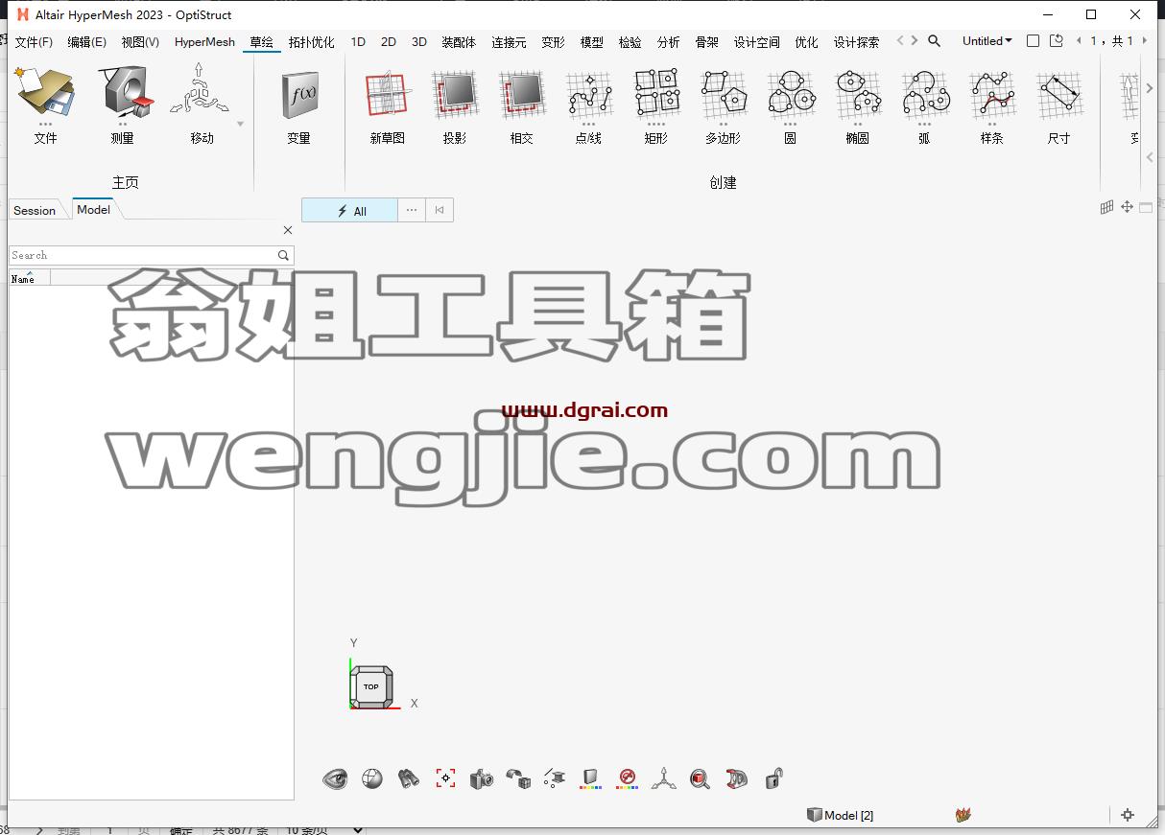Click the page refresh icon beside checkbox
This screenshot has width=1165, height=835.
point(1057,41)
